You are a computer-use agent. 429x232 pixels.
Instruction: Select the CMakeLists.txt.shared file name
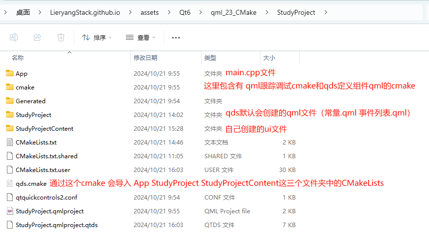coord(47,156)
